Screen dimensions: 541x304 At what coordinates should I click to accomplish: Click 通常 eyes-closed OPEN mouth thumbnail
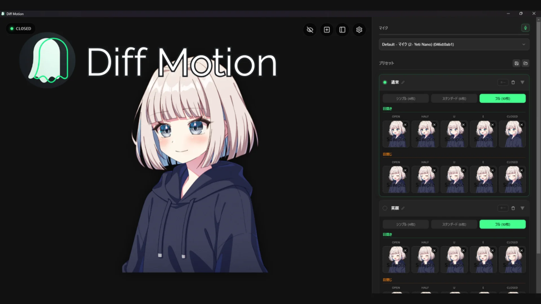tap(396, 180)
